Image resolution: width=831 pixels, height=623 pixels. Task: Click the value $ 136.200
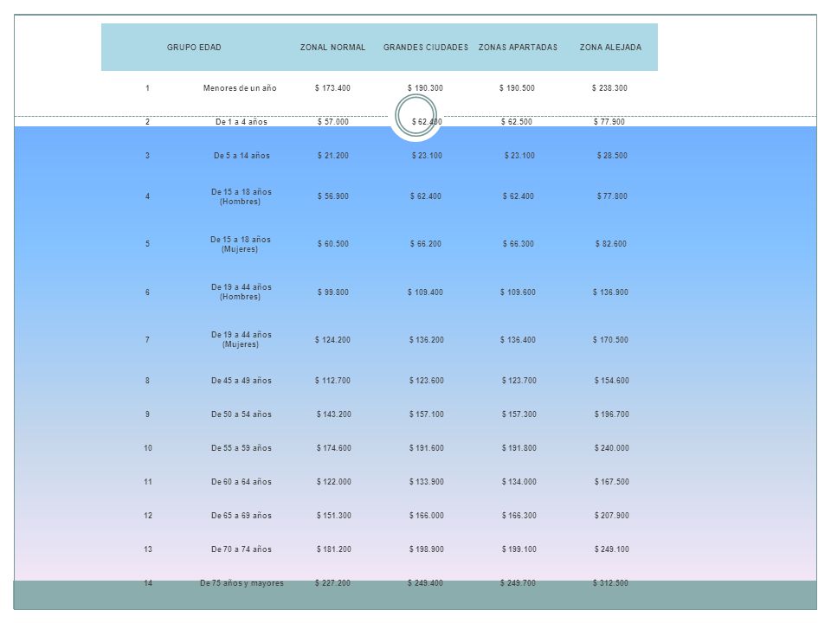427,340
